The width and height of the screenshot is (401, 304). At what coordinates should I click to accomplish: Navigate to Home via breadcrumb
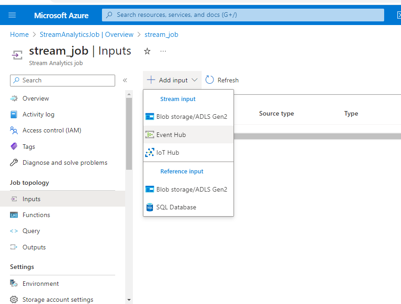[19, 34]
